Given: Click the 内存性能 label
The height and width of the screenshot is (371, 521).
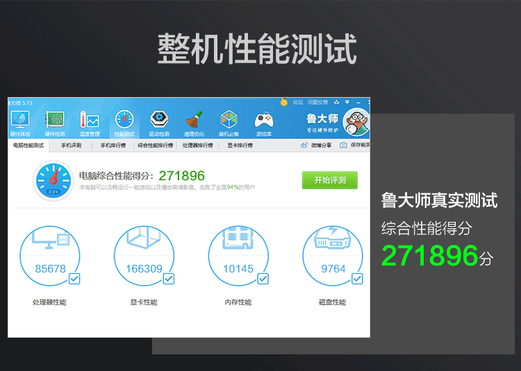Looking at the screenshot, I should click(238, 302).
